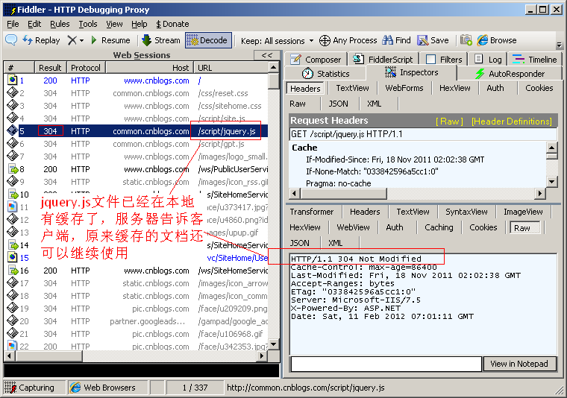Click the comment speech bubble icon
Screen dimensions: 567x398
point(12,40)
